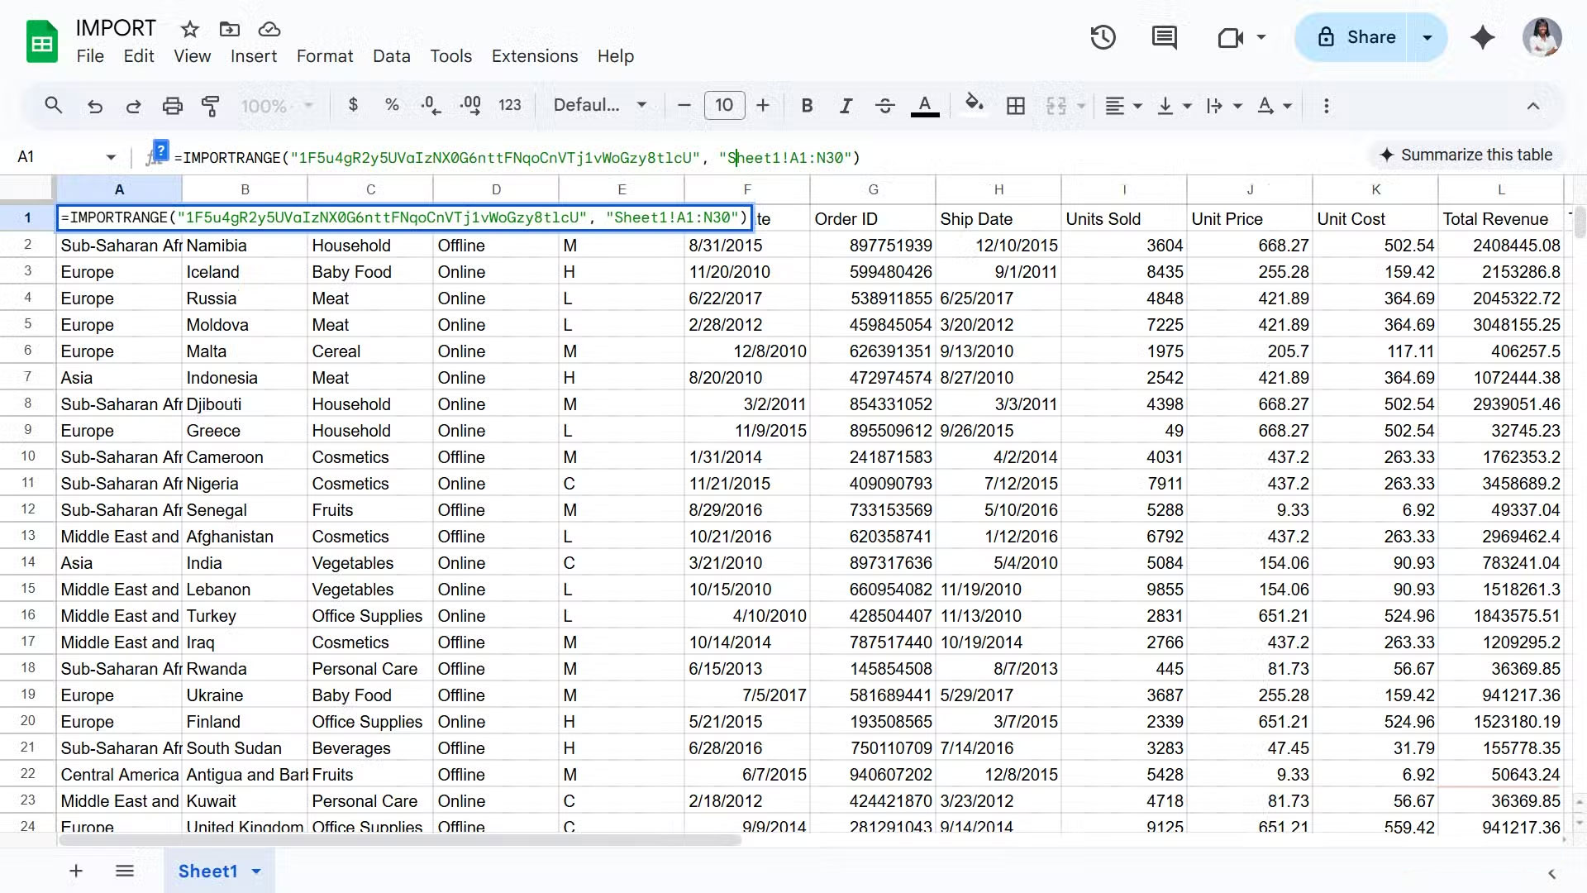Click the print icon
Screen dimensions: 1587x893
(x=173, y=105)
